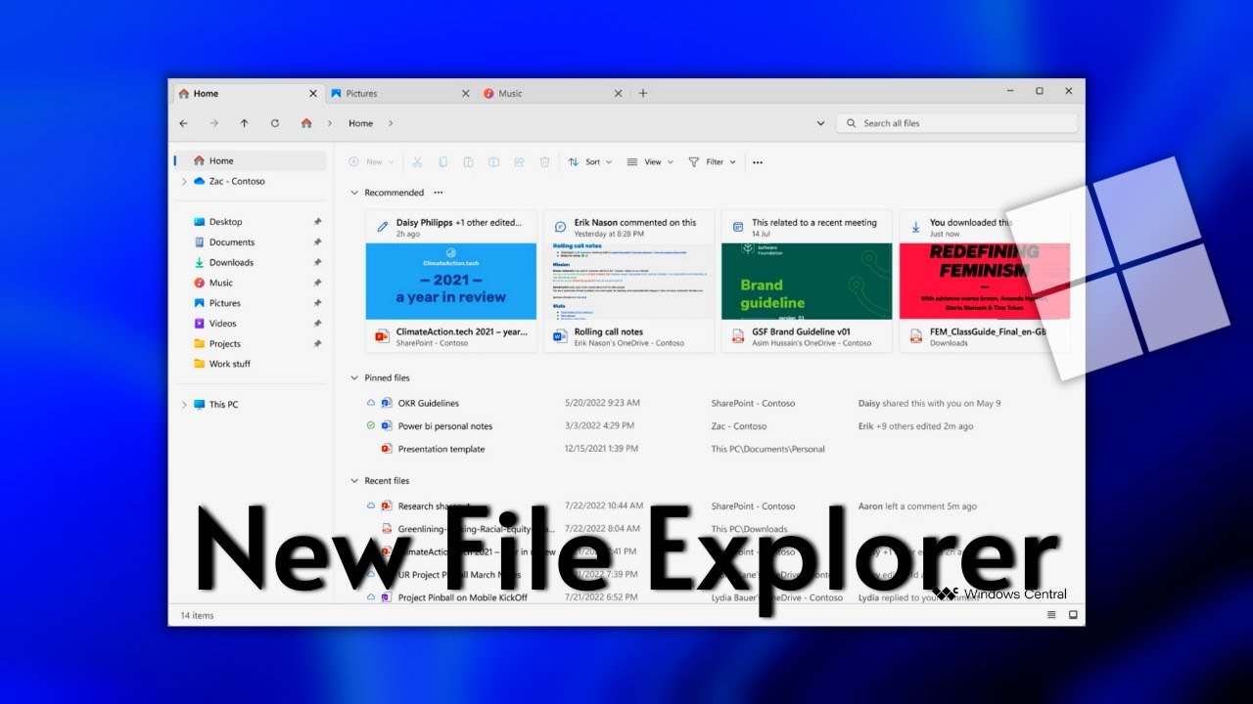Refresh the current folder view
Image resolution: width=1253 pixels, height=704 pixels.
275,123
